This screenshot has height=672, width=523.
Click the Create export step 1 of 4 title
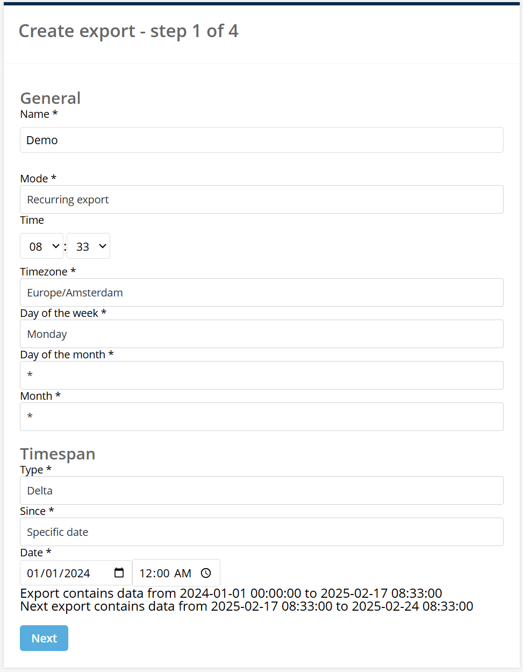[x=128, y=31]
